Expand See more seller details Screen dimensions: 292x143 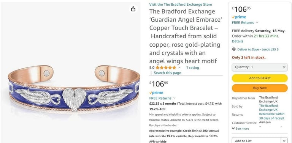(240, 129)
